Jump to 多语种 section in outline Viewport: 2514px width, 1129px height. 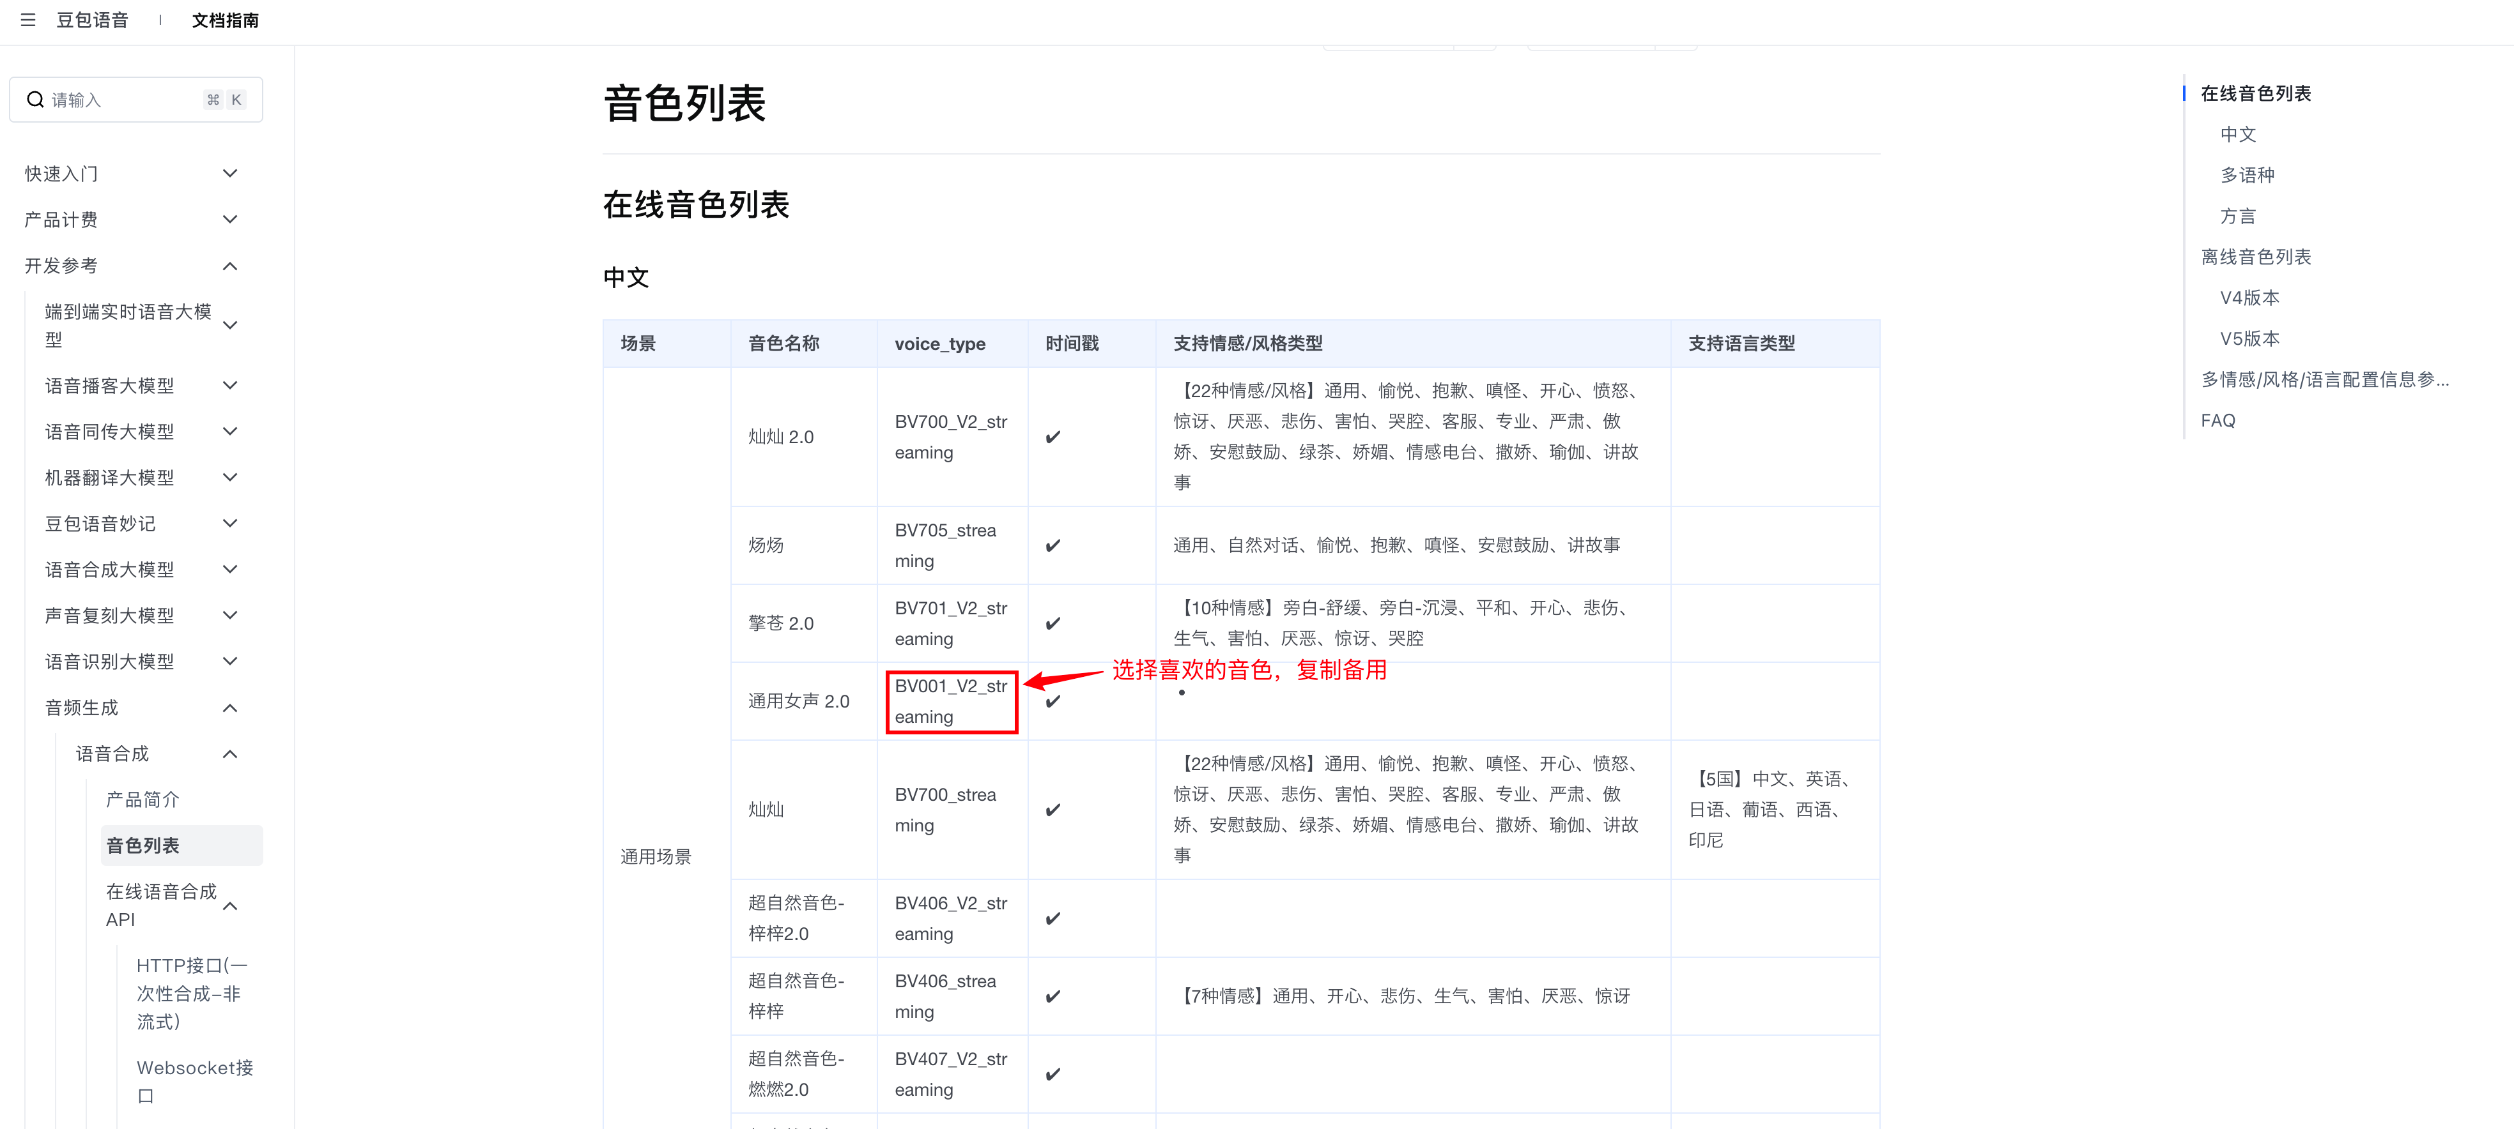pos(2247,176)
